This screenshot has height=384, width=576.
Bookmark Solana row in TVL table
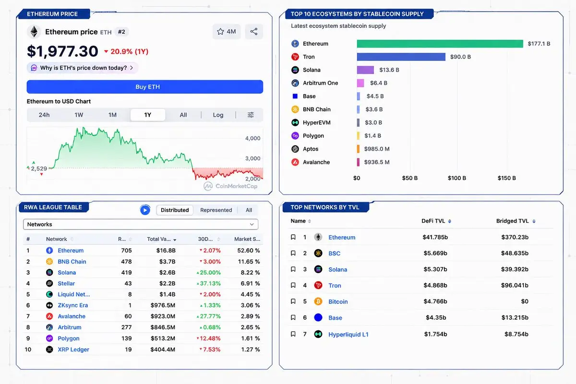(293, 269)
